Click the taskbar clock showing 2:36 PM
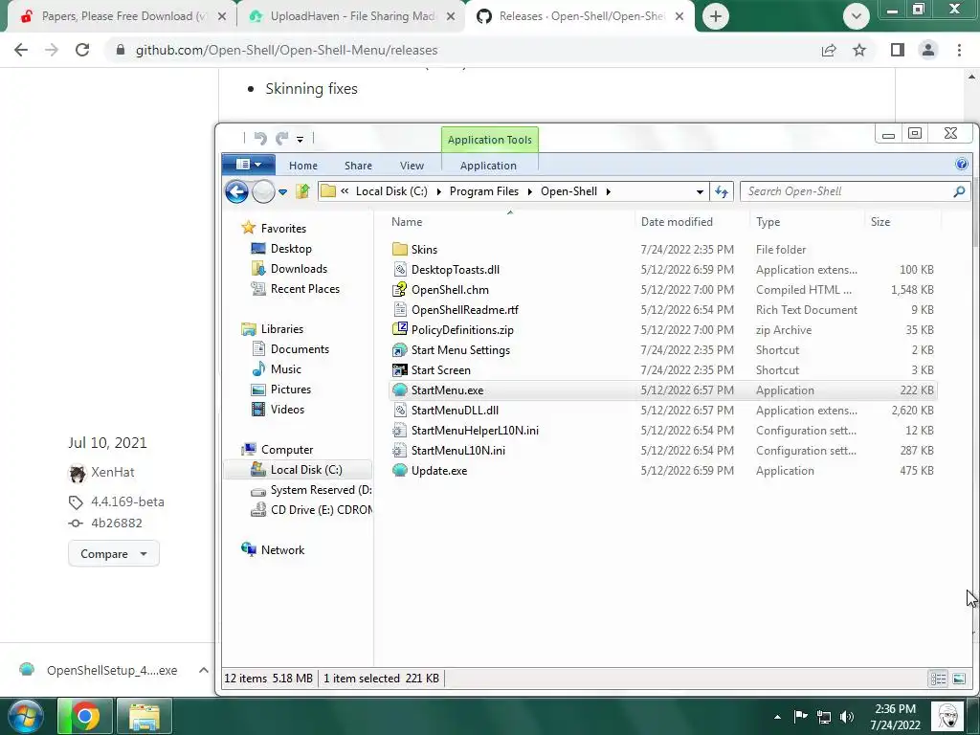This screenshot has width=980, height=735. [x=895, y=717]
